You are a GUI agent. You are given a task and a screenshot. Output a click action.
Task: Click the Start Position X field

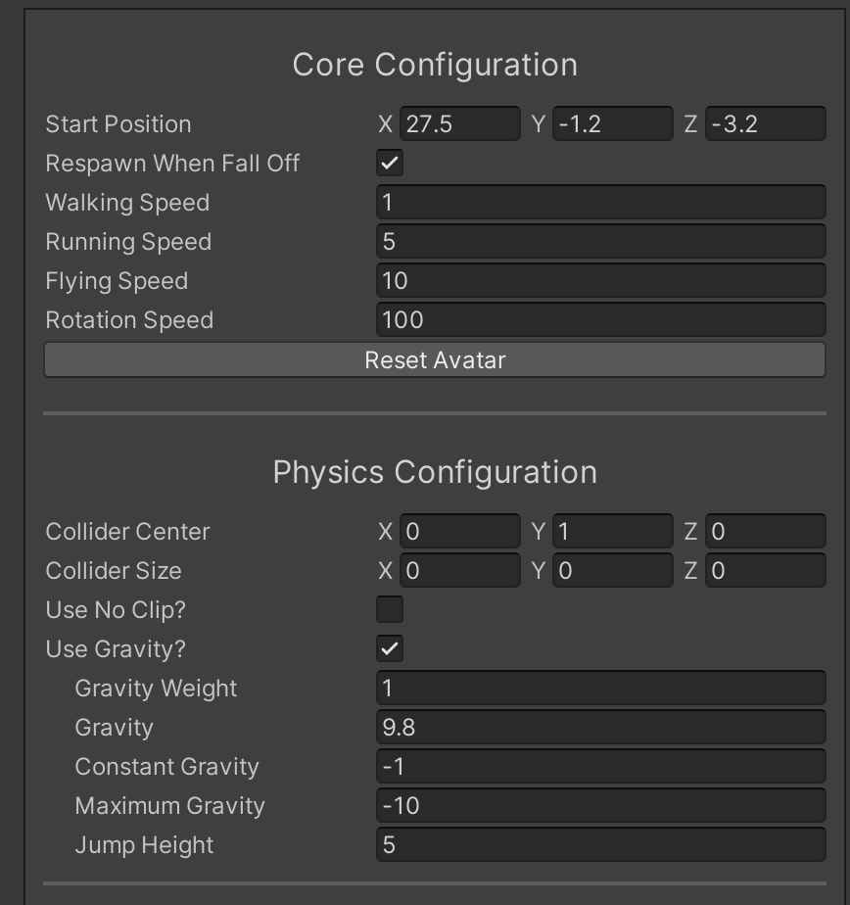tap(459, 124)
